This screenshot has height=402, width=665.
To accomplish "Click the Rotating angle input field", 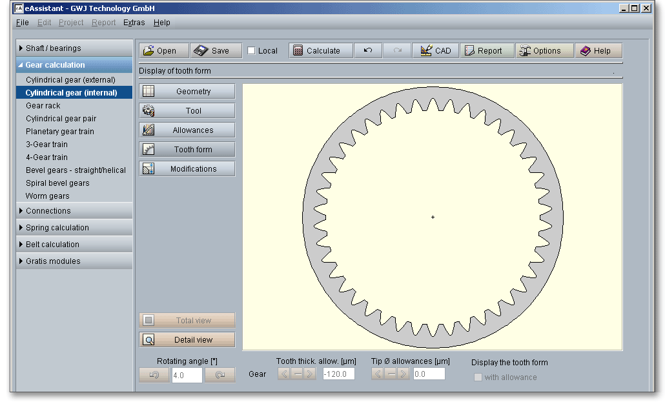I will click(x=187, y=375).
